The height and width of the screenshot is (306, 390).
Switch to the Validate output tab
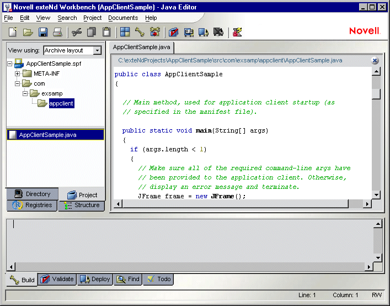pyautogui.click(x=57, y=279)
